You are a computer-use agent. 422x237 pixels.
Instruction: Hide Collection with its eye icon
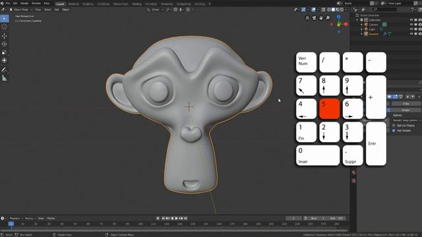click(x=411, y=20)
